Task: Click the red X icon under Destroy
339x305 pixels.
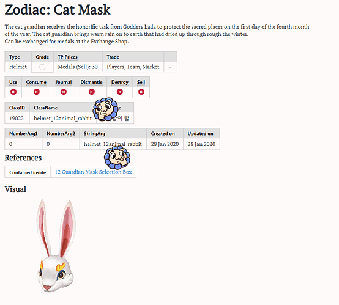Action: [120, 92]
